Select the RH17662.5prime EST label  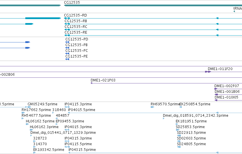[36, 110]
